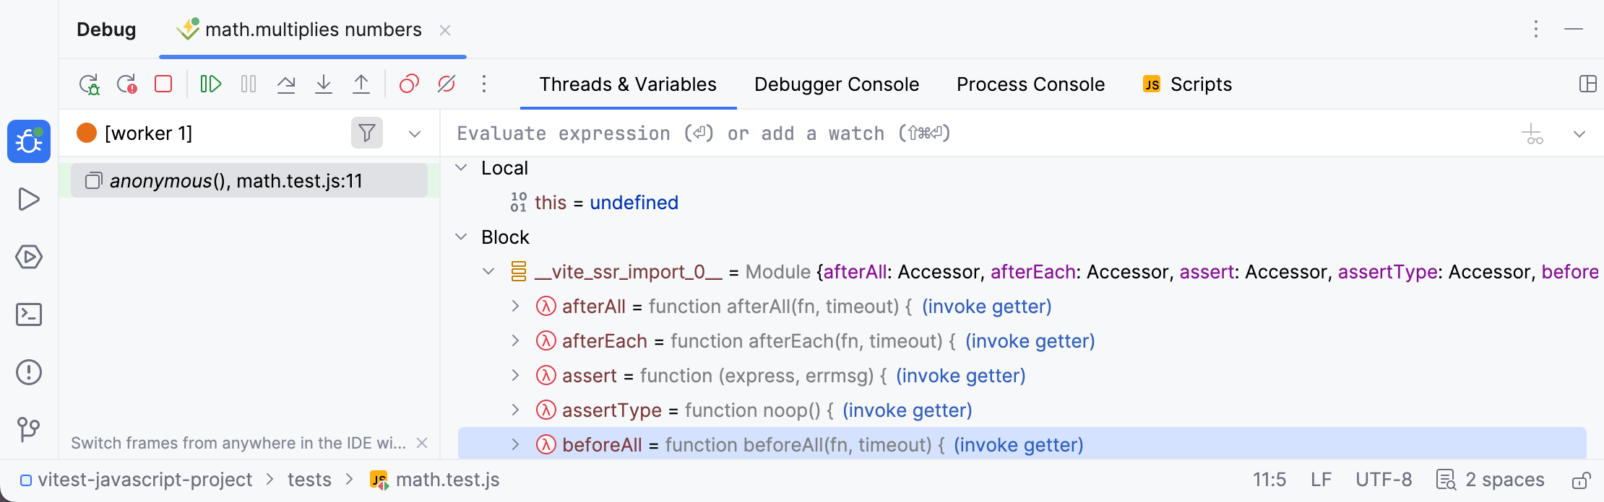This screenshot has height=502, width=1604.
Task: Step over the current line
Action: point(287,84)
